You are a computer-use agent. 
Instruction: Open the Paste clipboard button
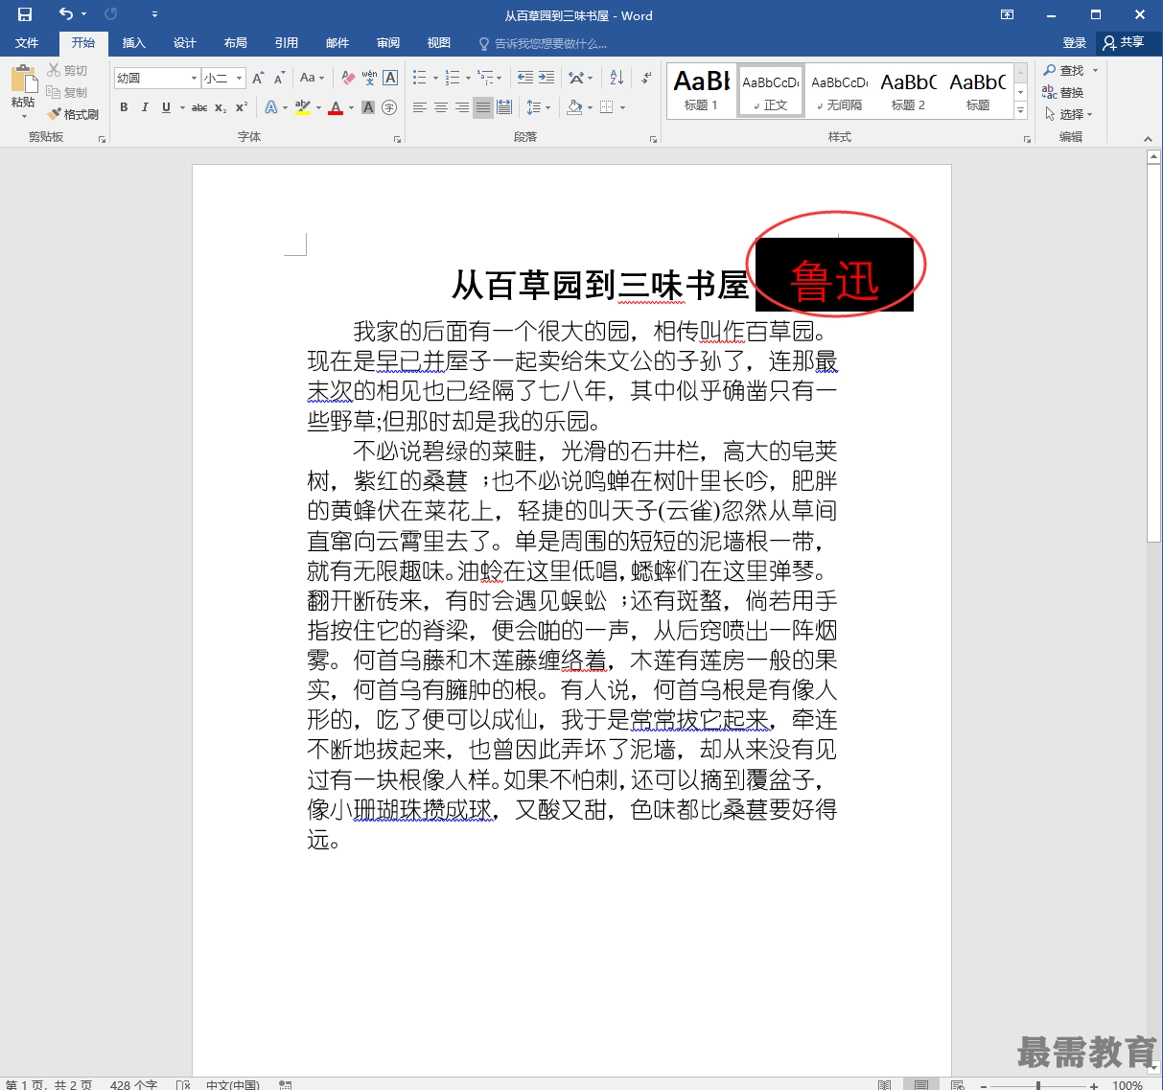[23, 90]
